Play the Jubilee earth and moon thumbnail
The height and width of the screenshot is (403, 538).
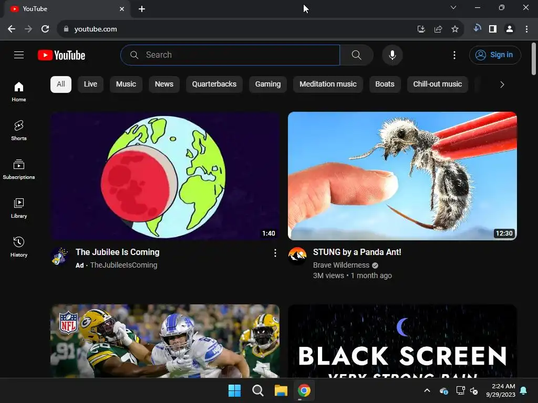[x=165, y=176]
